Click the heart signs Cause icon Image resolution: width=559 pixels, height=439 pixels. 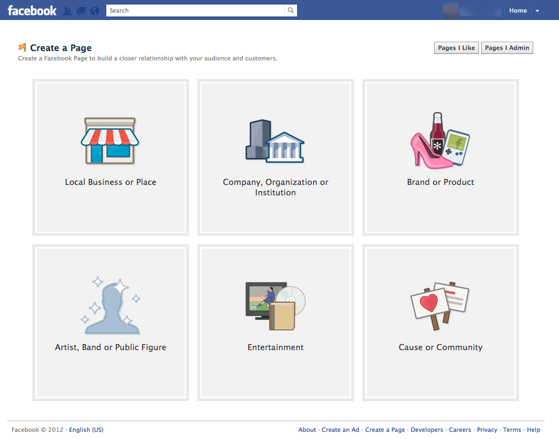440,306
